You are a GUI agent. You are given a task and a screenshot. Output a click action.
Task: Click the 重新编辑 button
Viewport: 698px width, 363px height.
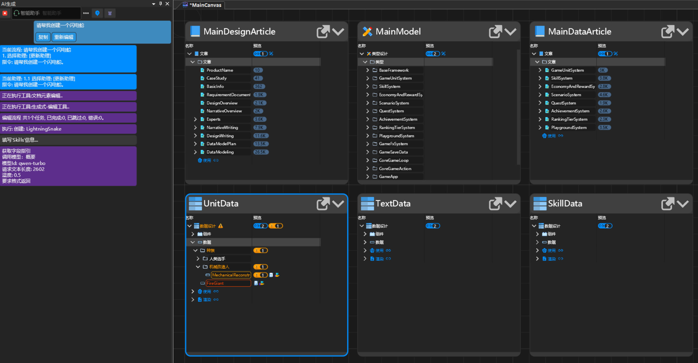(64, 37)
